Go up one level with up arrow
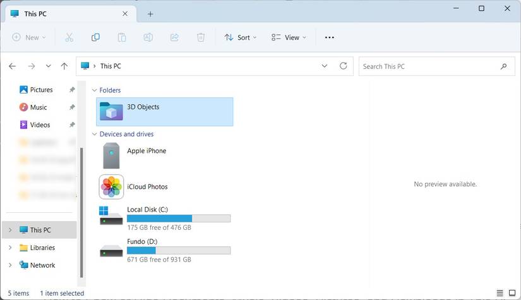 click(x=64, y=66)
